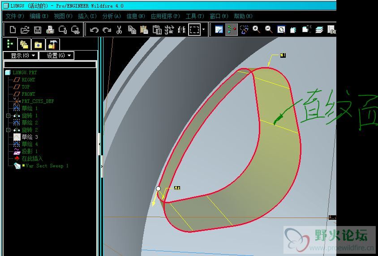The image size is (378, 256).
Task: Open the 分析(A) menu
Action: [x=112, y=16]
